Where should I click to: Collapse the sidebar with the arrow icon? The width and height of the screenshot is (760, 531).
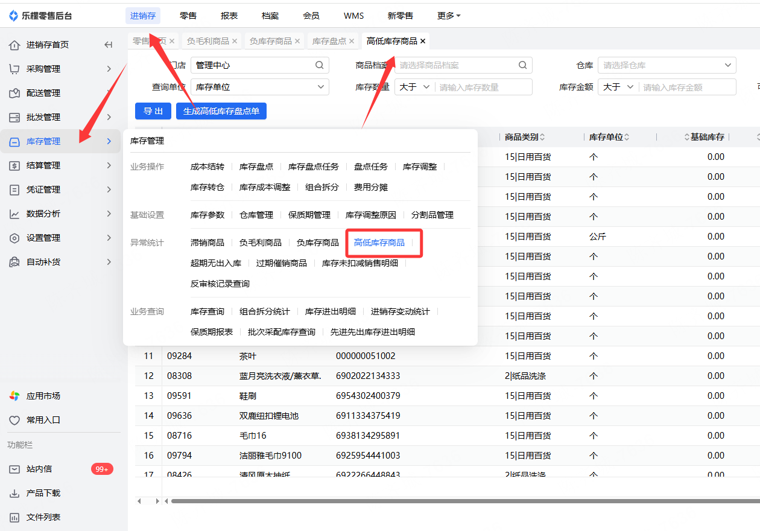point(109,45)
